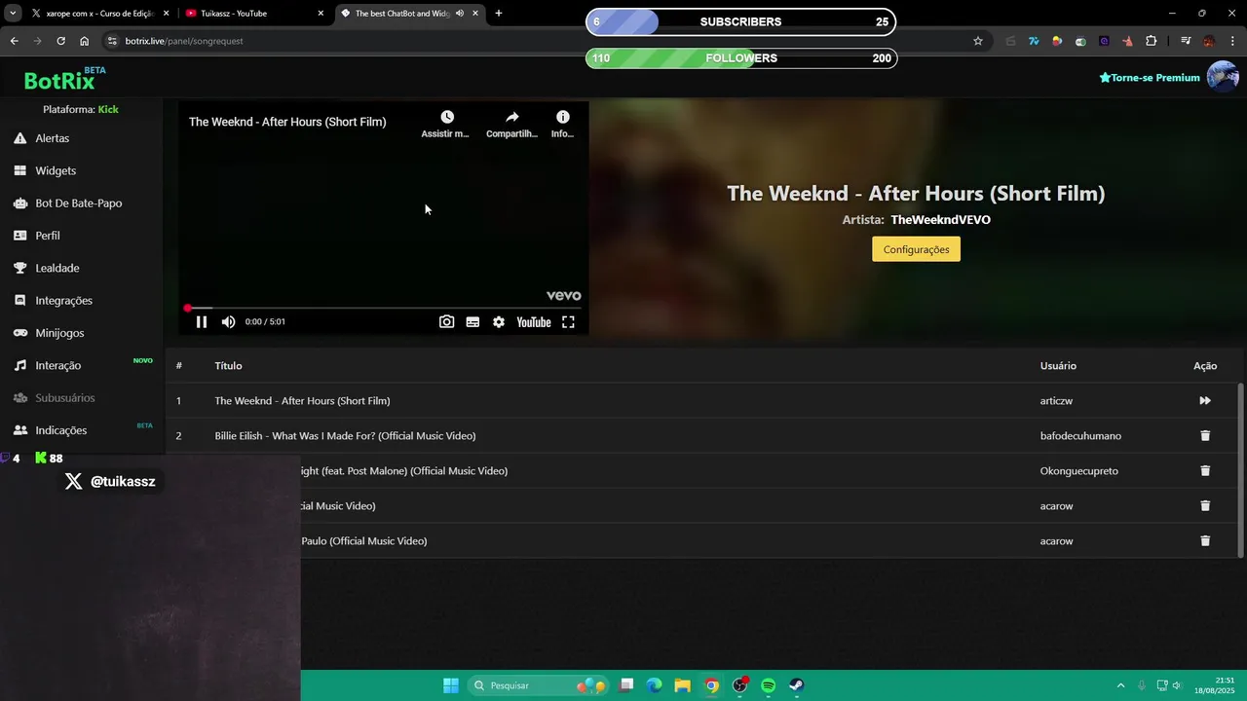This screenshot has height=701, width=1247.
Task: Open File Explorer from the taskbar
Action: pos(683,685)
